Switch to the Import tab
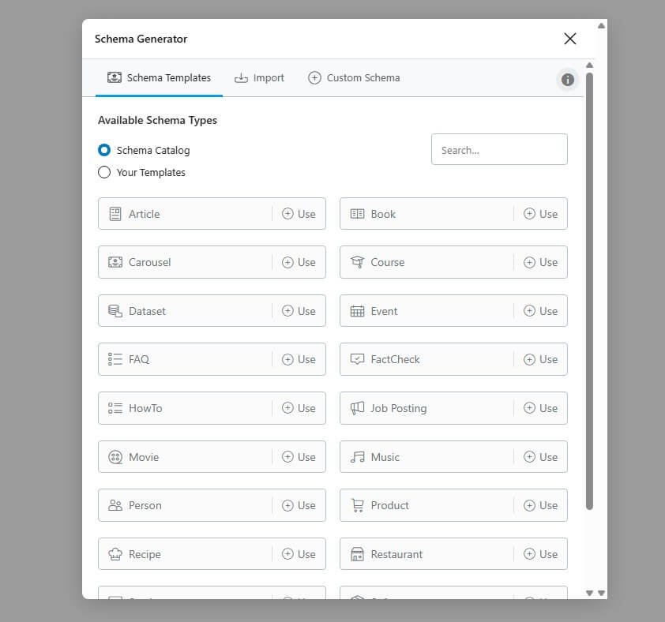665x622 pixels. click(x=259, y=78)
